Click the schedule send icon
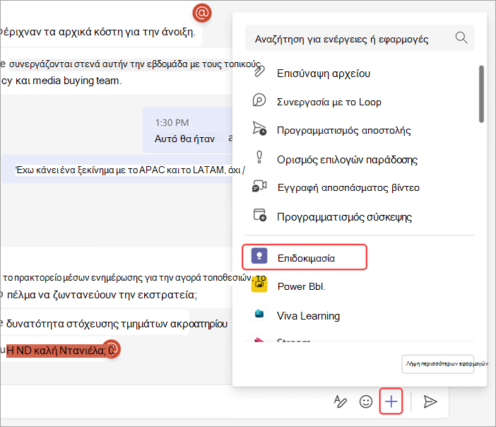Image resolution: width=496 pixels, height=427 pixels. 259,129
